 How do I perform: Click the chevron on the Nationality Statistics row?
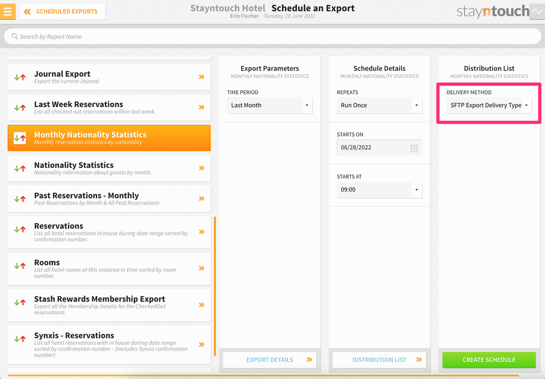[201, 169]
